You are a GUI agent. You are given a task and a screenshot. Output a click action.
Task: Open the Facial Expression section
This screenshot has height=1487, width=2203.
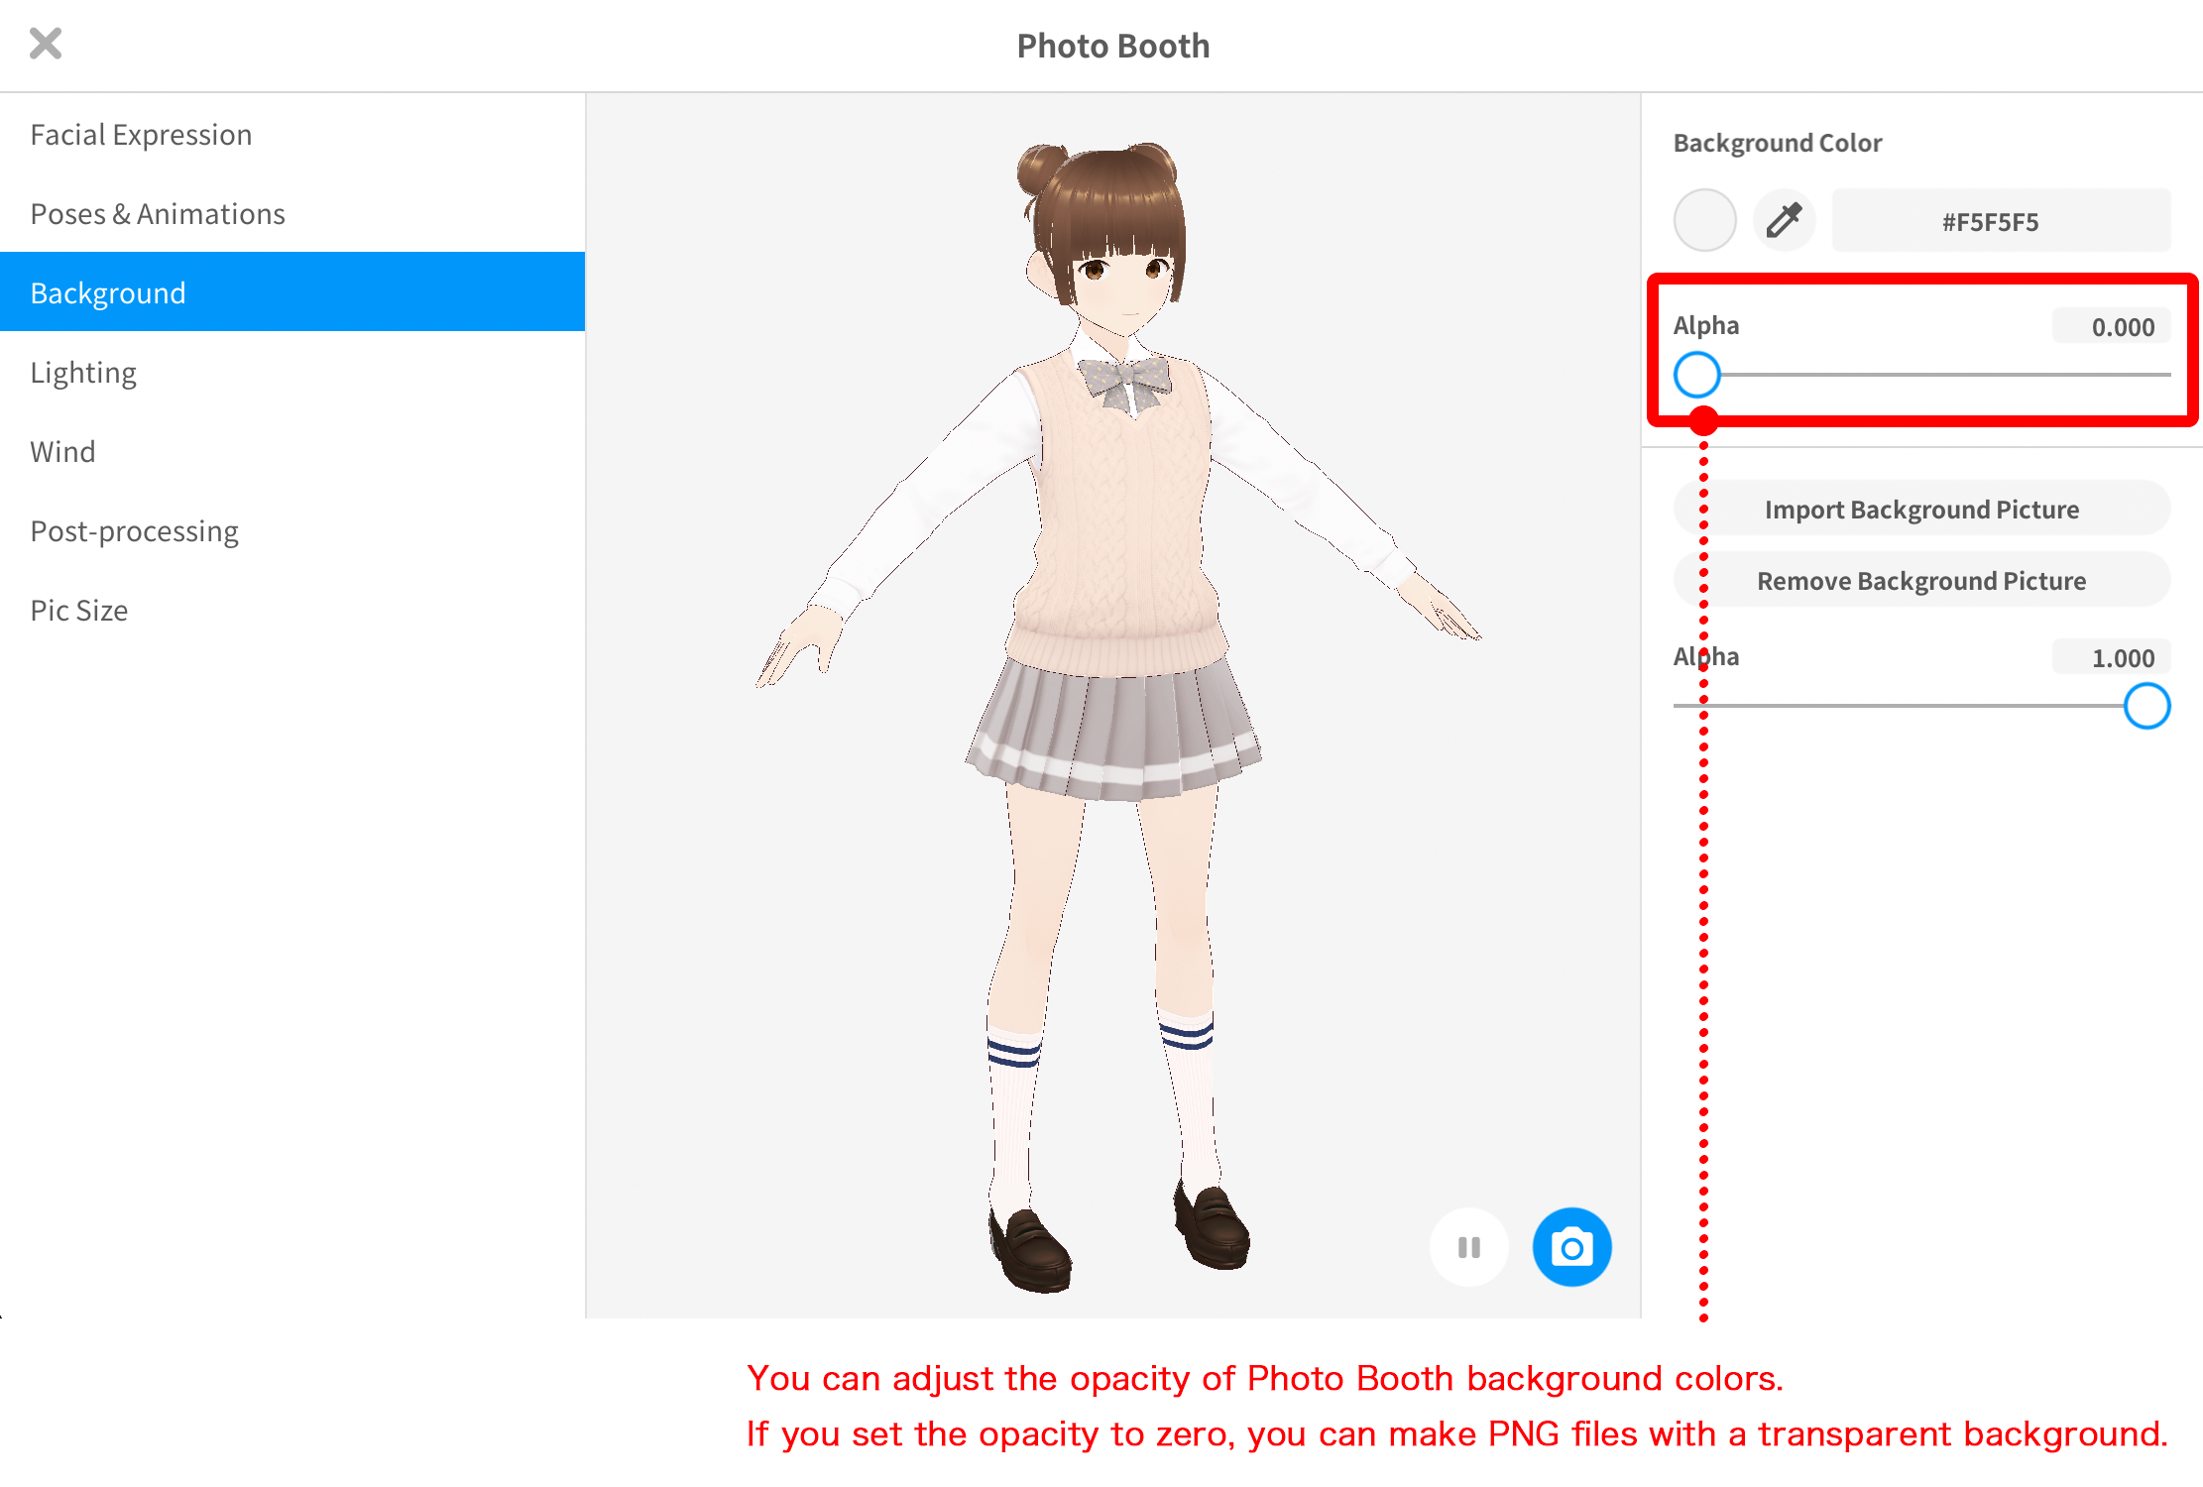pyautogui.click(x=292, y=134)
